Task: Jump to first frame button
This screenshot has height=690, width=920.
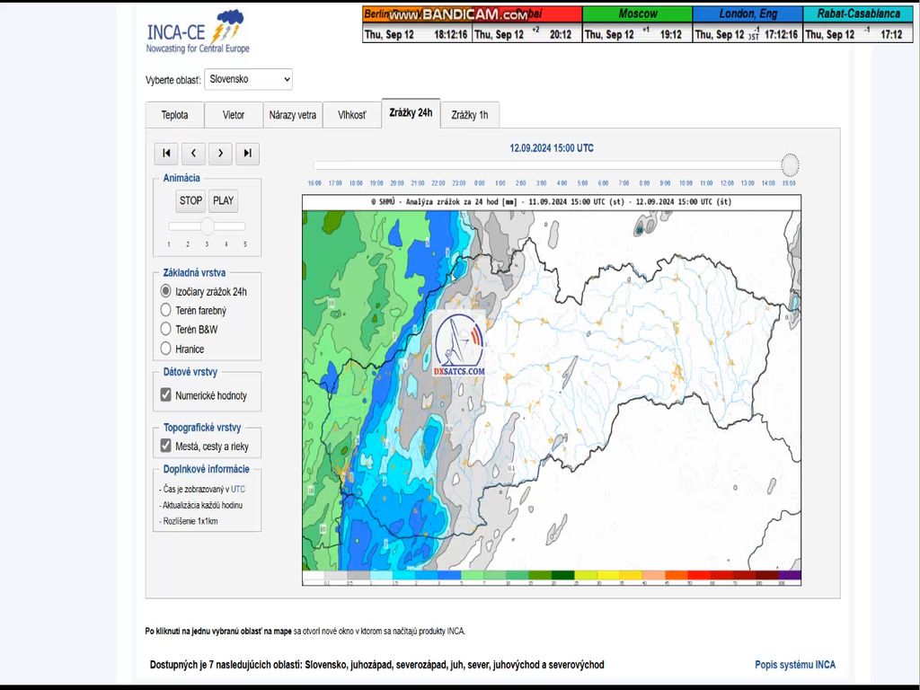Action: (x=166, y=154)
